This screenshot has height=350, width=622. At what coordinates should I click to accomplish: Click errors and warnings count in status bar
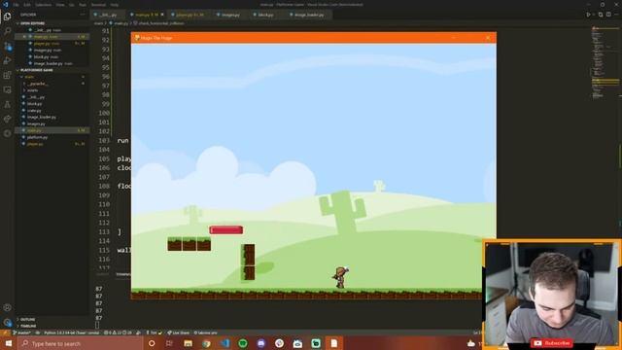118,332
